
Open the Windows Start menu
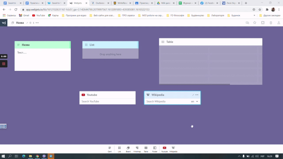click(x=3, y=156)
